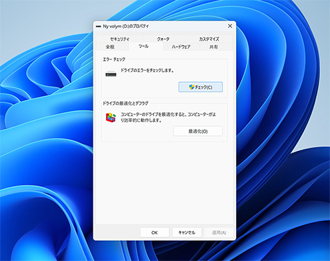Click the shield icon on check button
Viewport: 330px width, 261px height.
click(x=191, y=87)
